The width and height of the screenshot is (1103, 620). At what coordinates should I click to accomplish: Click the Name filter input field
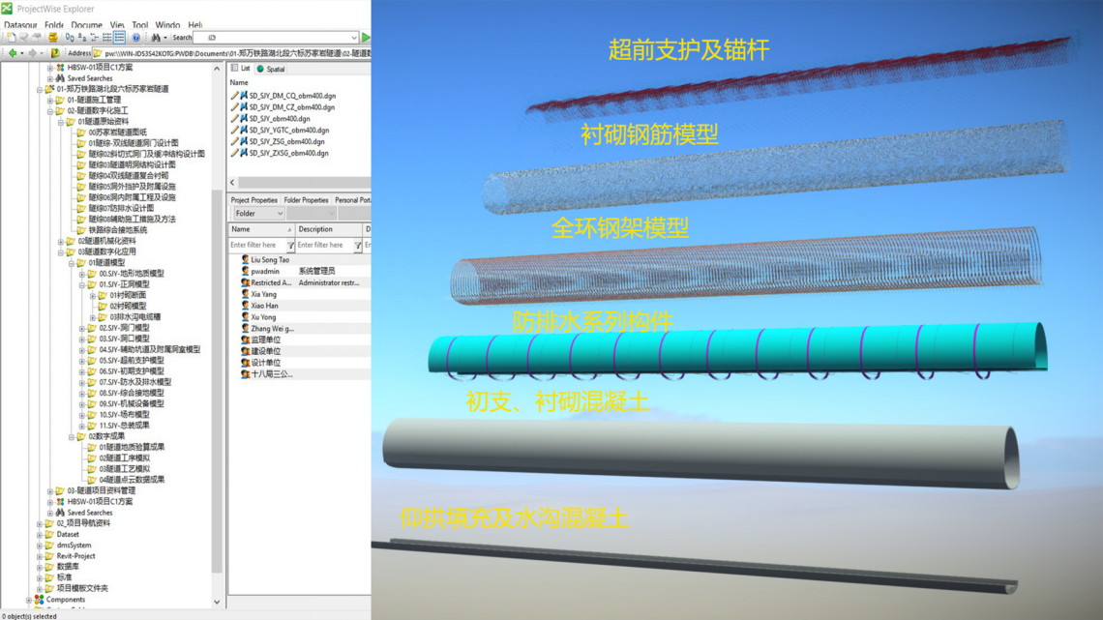255,246
